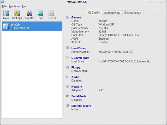Open the Audio settings link
This screenshot has width=167, height=125.
tap(75, 77)
